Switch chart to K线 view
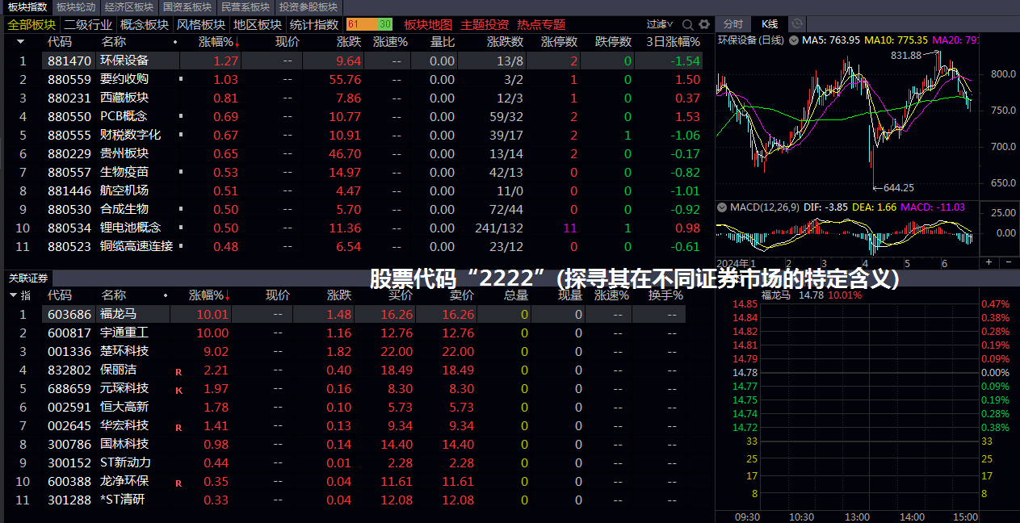 coord(769,24)
